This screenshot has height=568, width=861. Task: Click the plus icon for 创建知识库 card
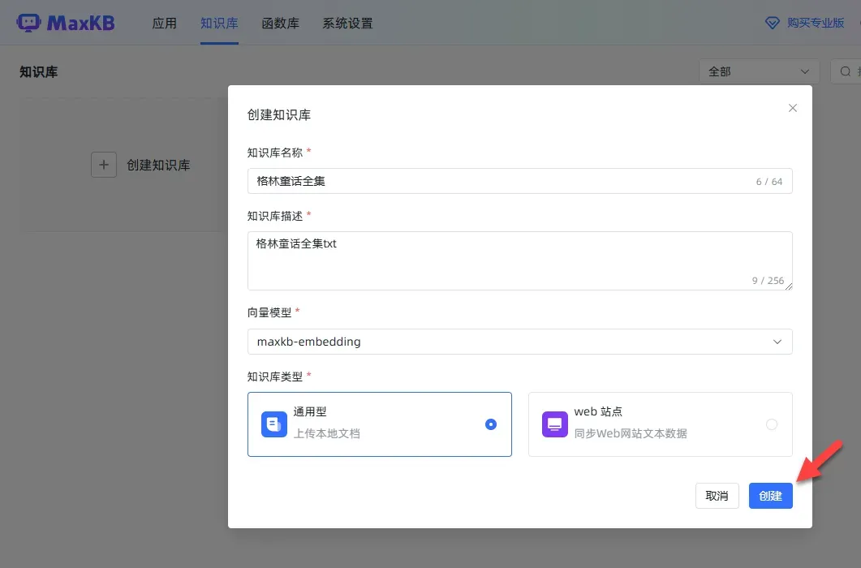[104, 165]
